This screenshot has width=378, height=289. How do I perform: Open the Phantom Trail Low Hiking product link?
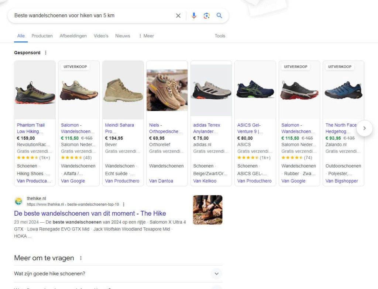(31, 128)
